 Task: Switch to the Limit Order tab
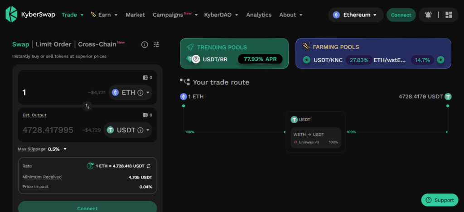click(x=53, y=44)
